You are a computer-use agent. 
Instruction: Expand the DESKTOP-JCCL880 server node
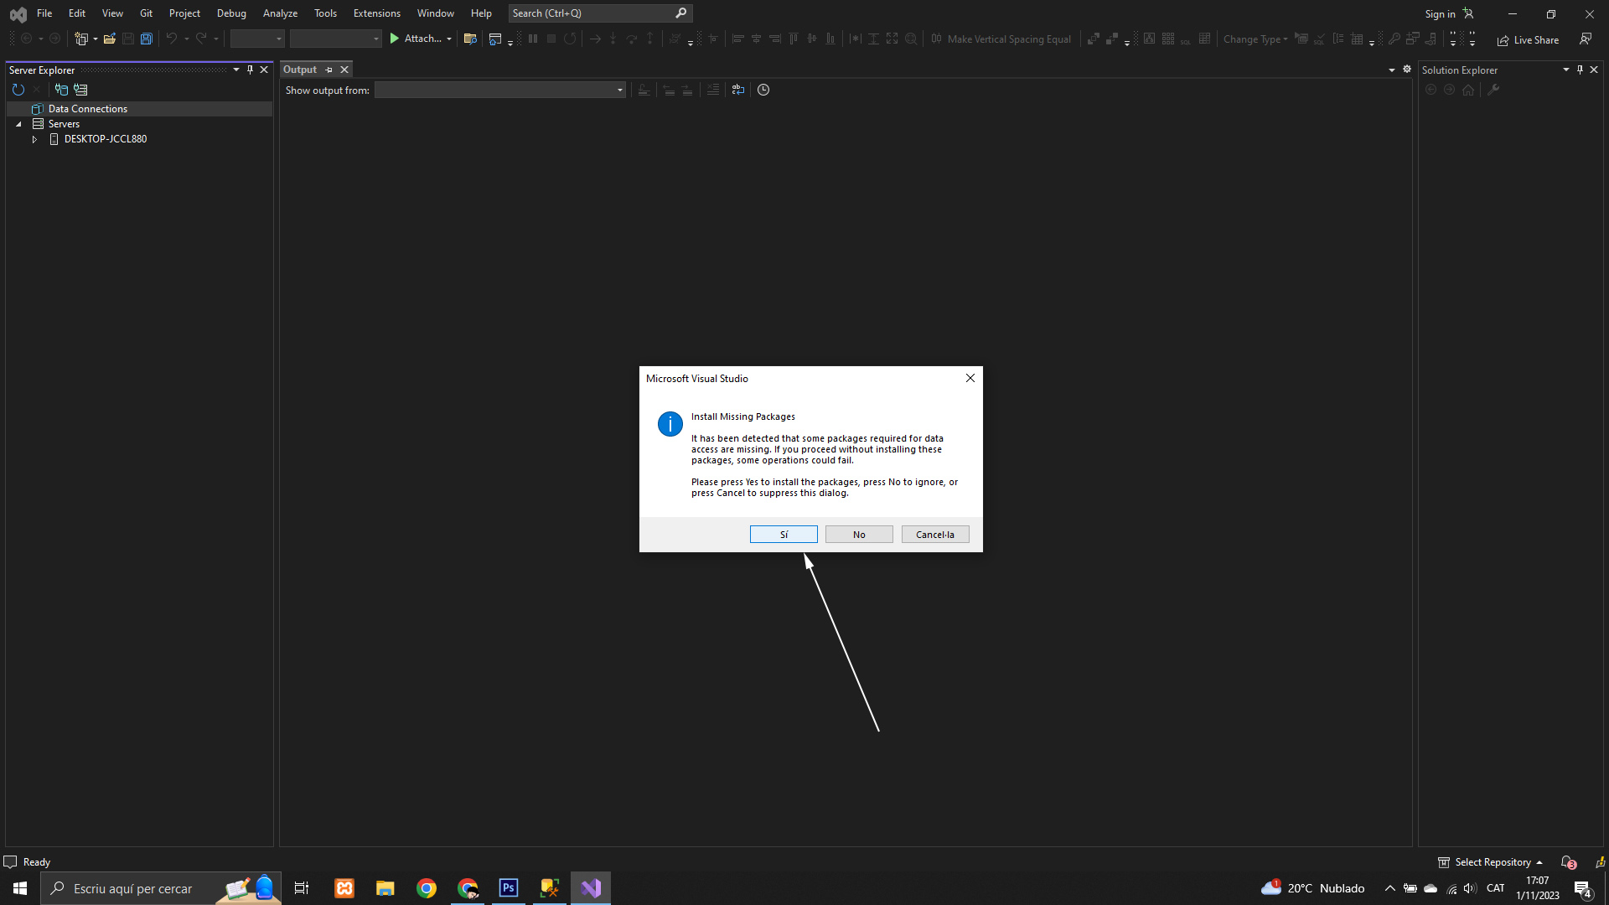pyautogui.click(x=34, y=139)
